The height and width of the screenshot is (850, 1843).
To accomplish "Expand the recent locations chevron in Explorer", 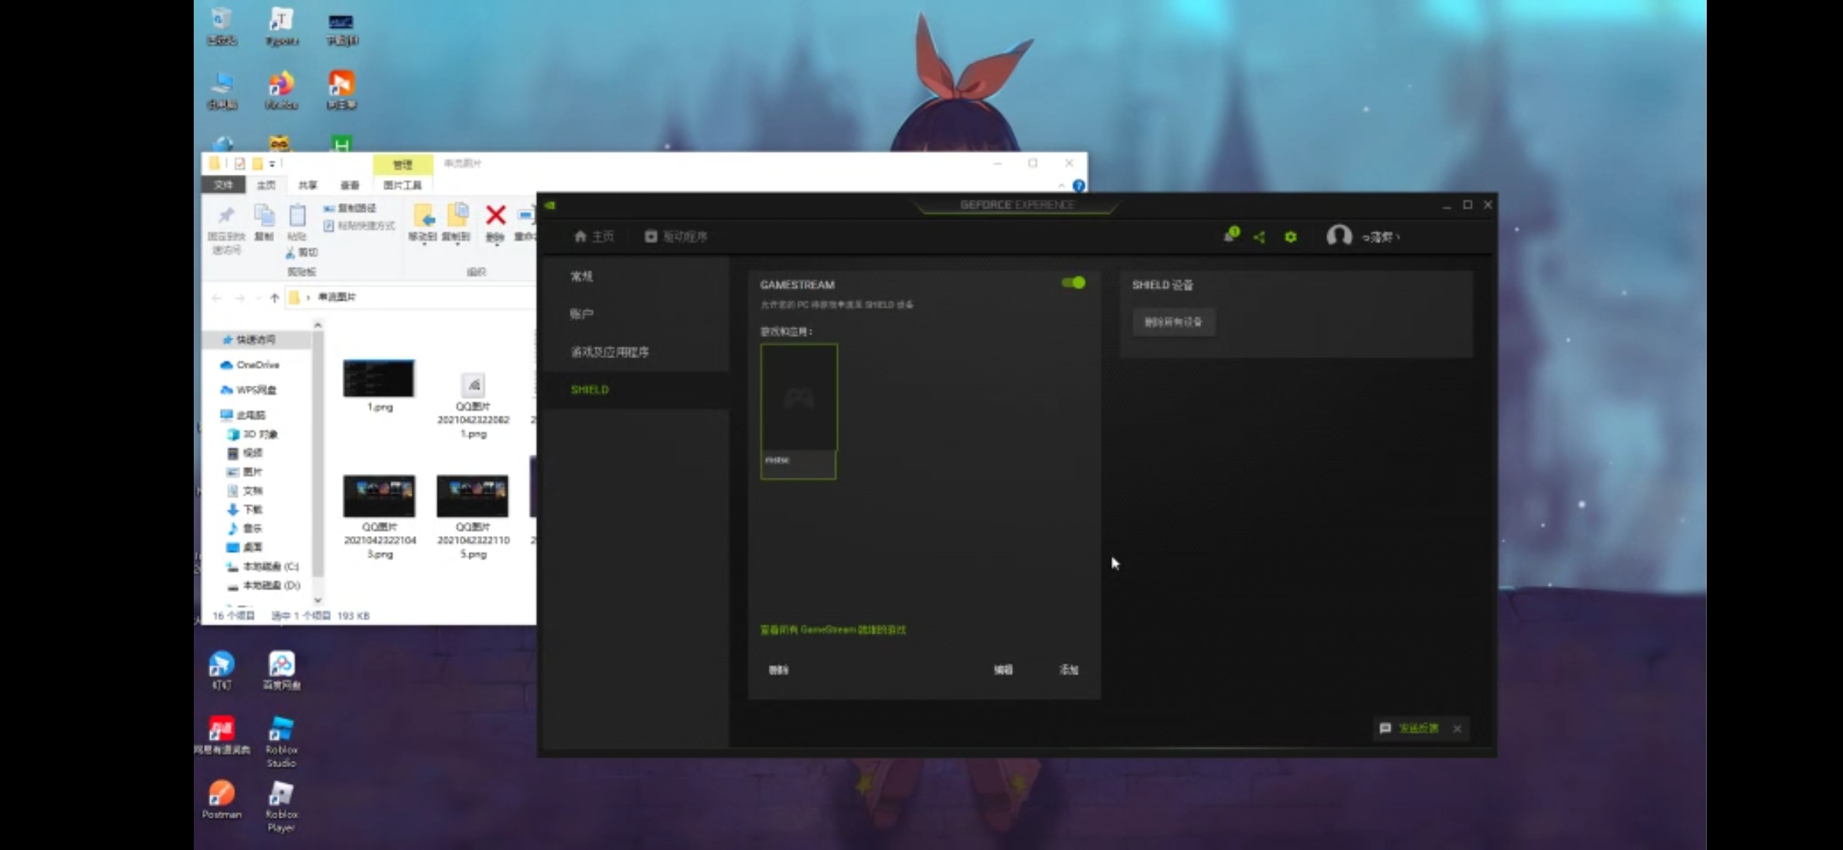I will coord(258,297).
